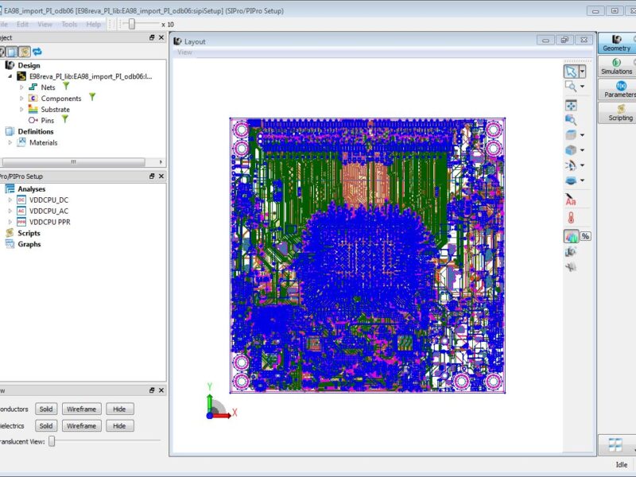Click the fit-to-view icon
This screenshot has width=636, height=477.
(x=570, y=105)
